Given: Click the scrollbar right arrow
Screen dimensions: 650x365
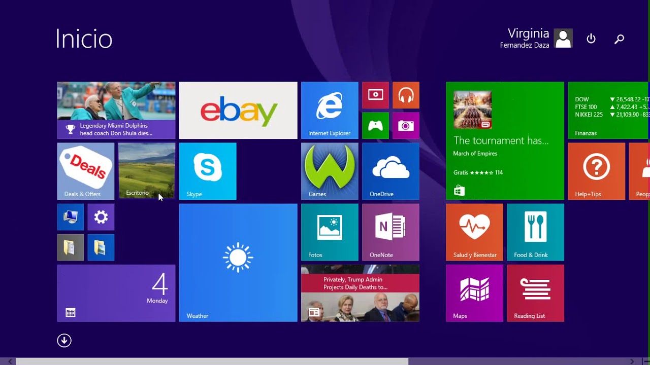Looking at the screenshot, I should pyautogui.click(x=632, y=361).
